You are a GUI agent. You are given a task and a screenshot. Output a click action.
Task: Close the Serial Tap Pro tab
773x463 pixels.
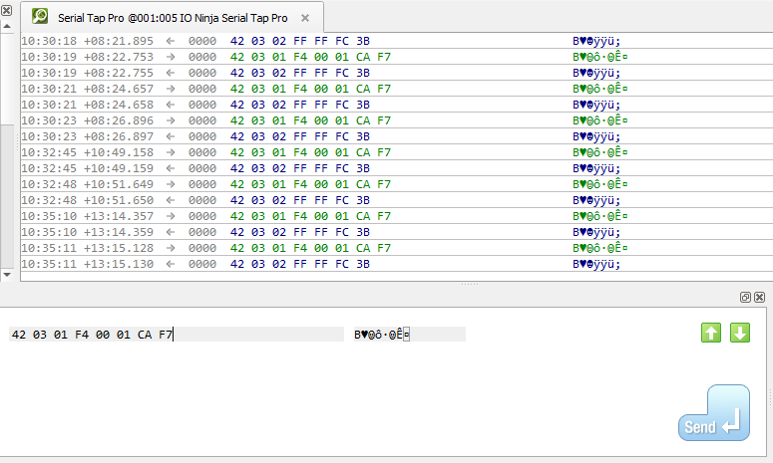coord(305,18)
